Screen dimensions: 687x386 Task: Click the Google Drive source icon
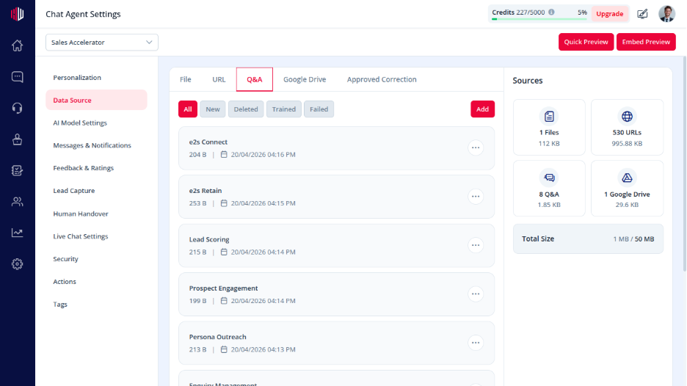627,178
